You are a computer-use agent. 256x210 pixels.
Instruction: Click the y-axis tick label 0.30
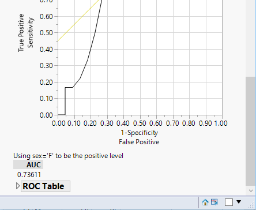coord(46,66)
